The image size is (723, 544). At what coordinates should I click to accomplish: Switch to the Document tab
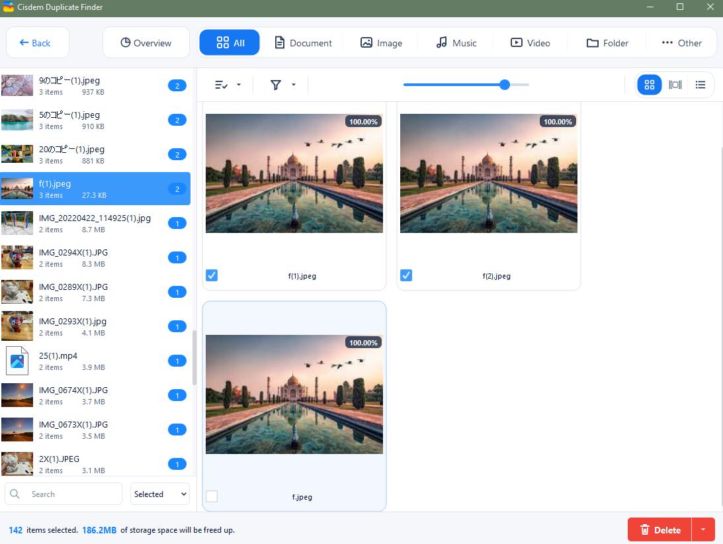(303, 43)
